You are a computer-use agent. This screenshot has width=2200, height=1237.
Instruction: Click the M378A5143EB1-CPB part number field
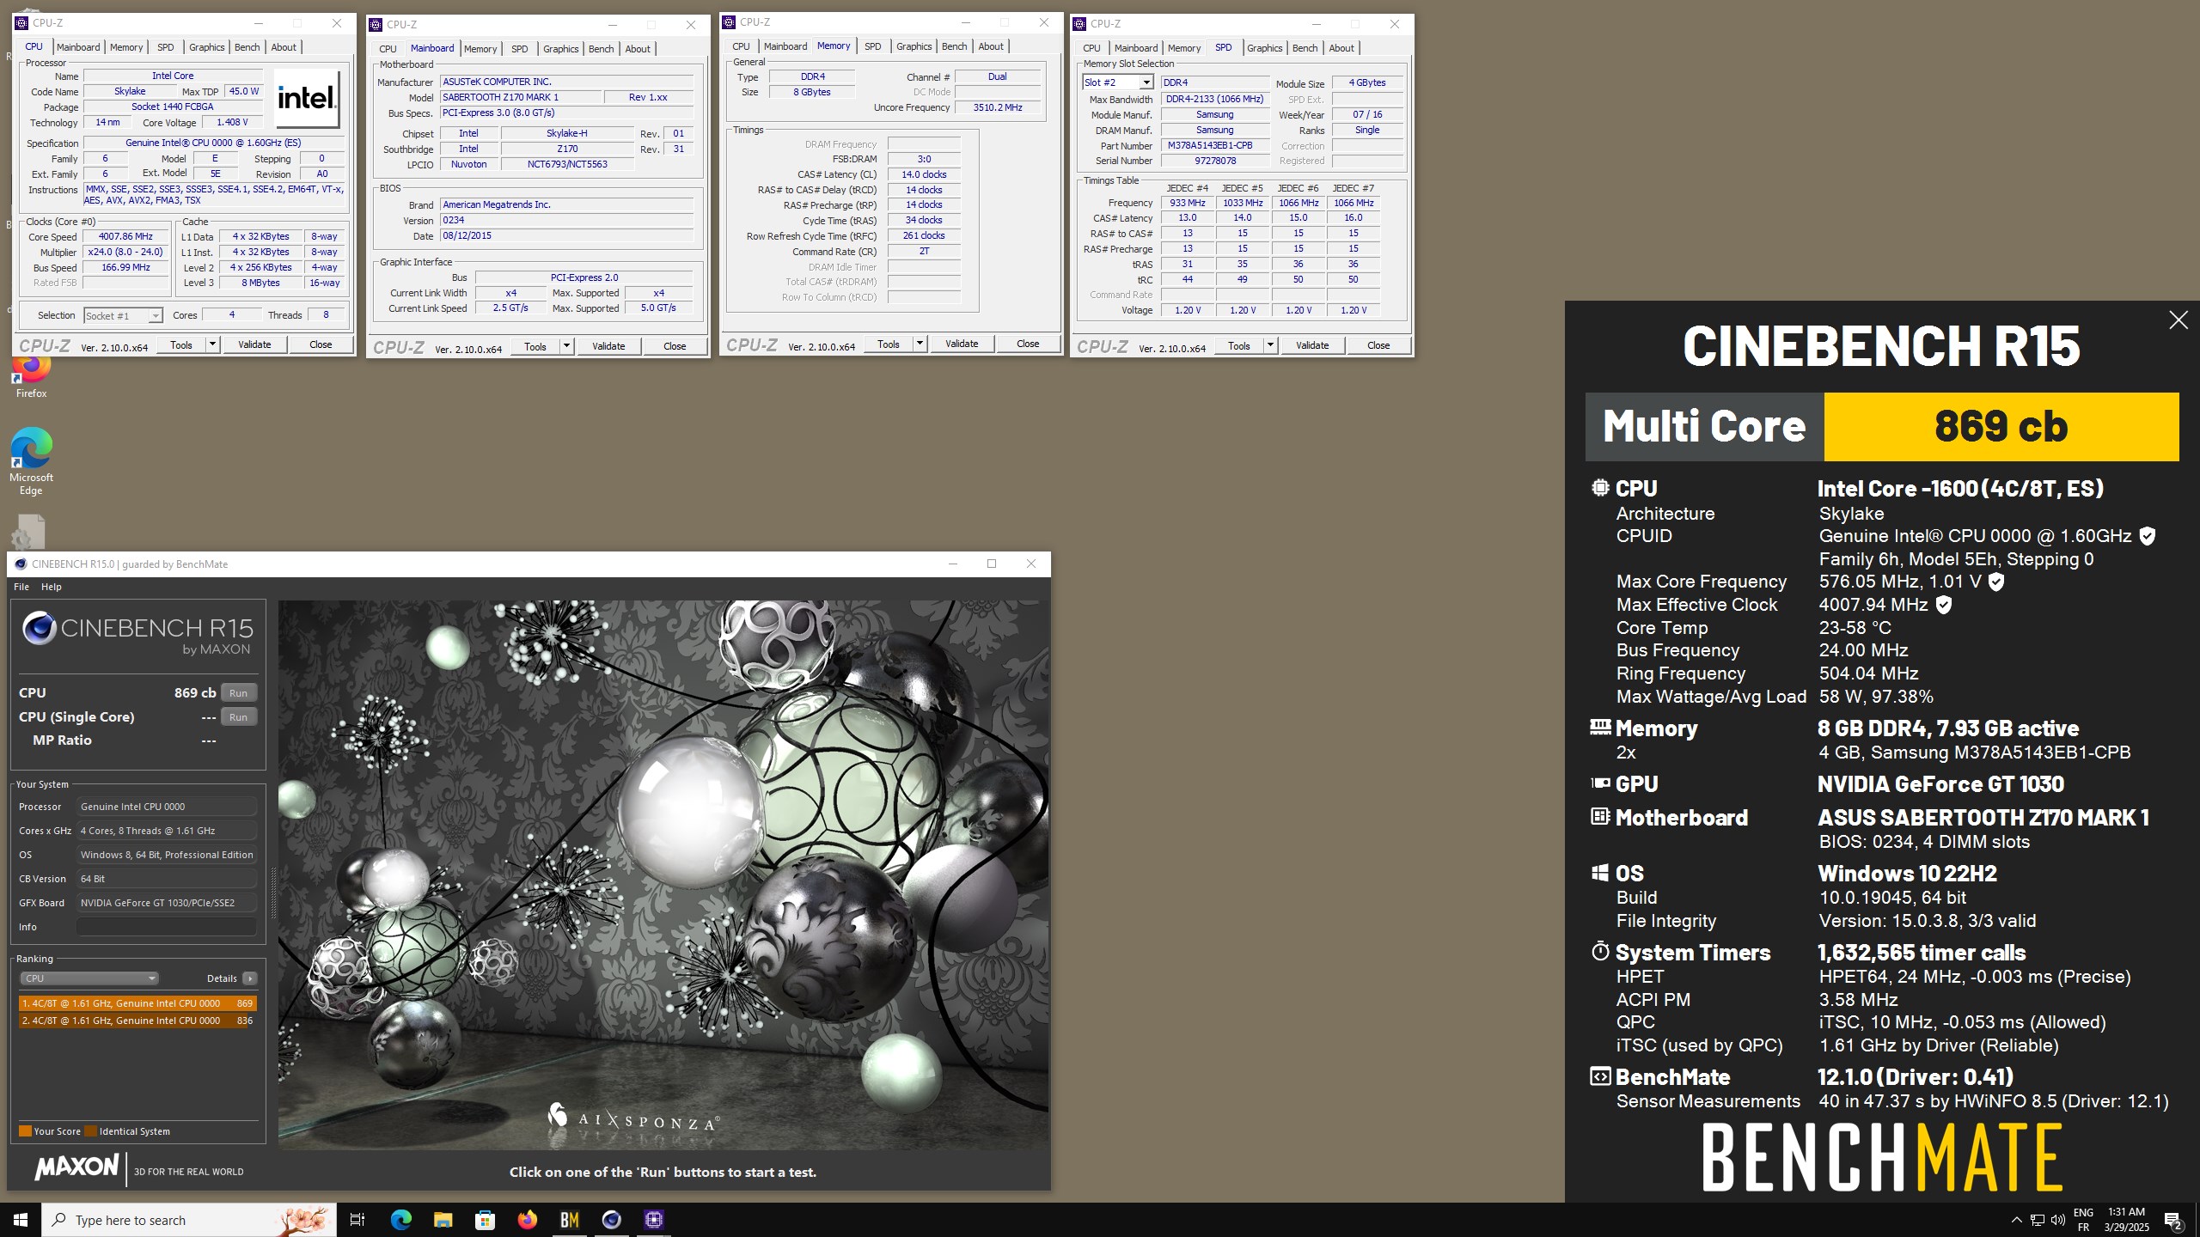[x=1214, y=145]
